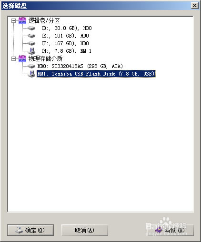This screenshot has height=242, width=201.
Task: Select RM1: Toshiba USB Flash Disk entry
Action: (96, 74)
